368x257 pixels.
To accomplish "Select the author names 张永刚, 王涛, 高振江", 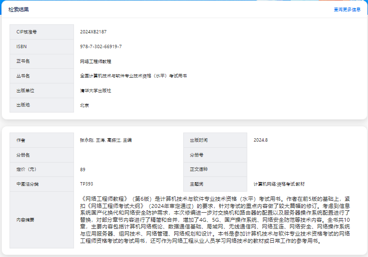I will tap(105, 140).
